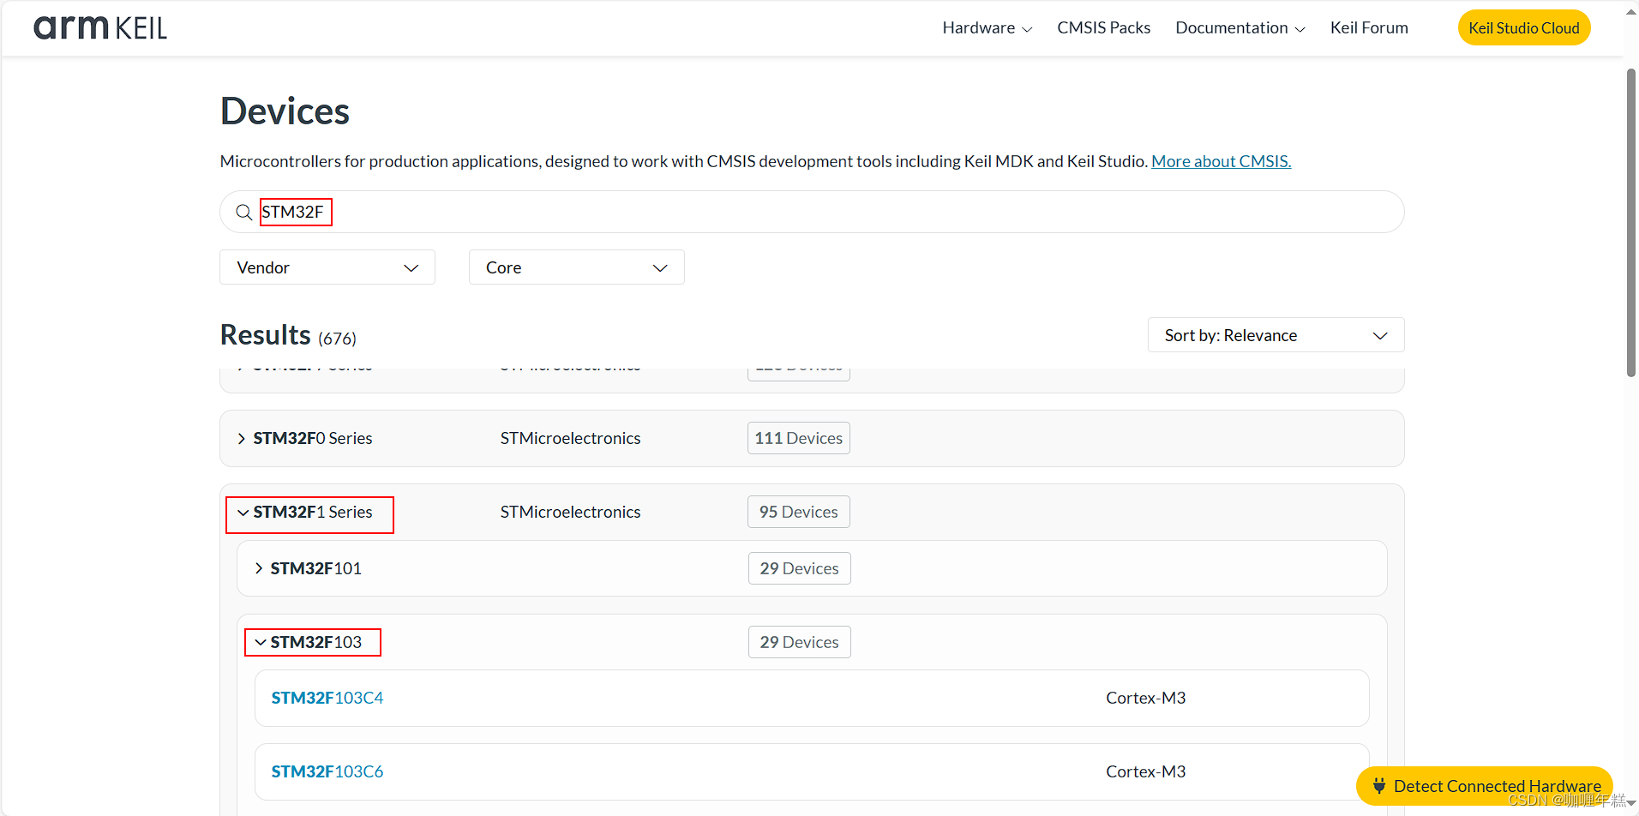Open Sort by Relevance dropdown
Screen dimensions: 1639x816
click(1276, 335)
